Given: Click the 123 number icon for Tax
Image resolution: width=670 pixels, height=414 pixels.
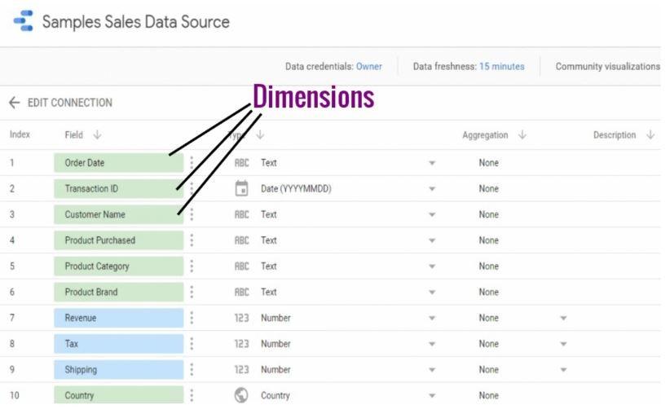Looking at the screenshot, I should (x=241, y=343).
